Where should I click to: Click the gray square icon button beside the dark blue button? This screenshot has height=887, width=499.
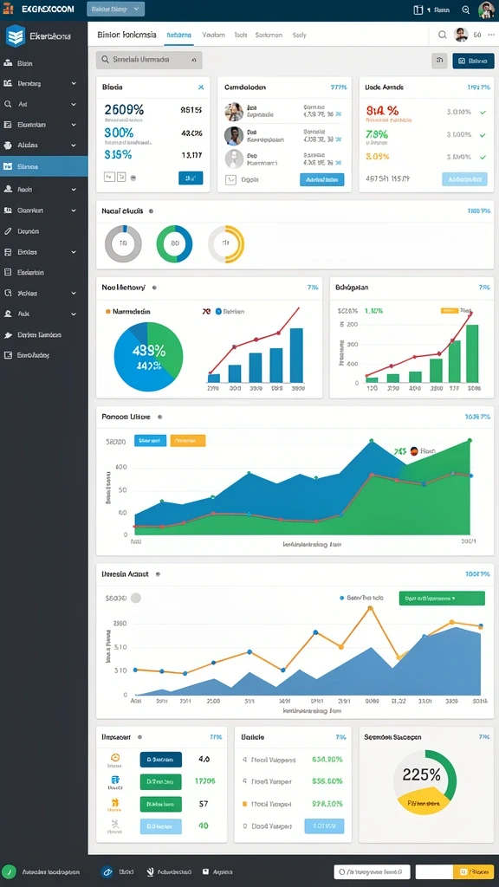point(439,61)
